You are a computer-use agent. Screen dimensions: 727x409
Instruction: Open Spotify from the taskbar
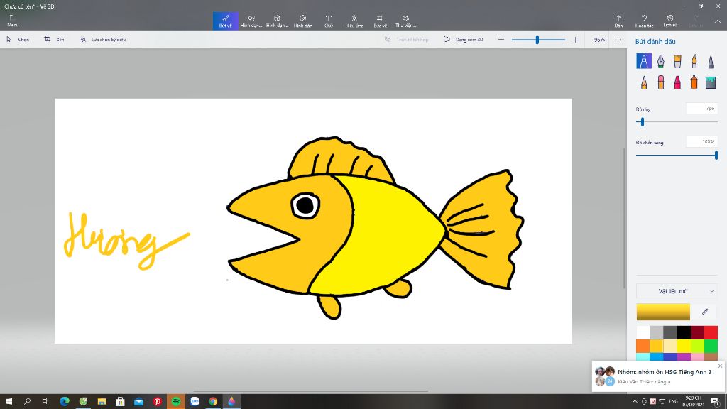click(x=176, y=402)
